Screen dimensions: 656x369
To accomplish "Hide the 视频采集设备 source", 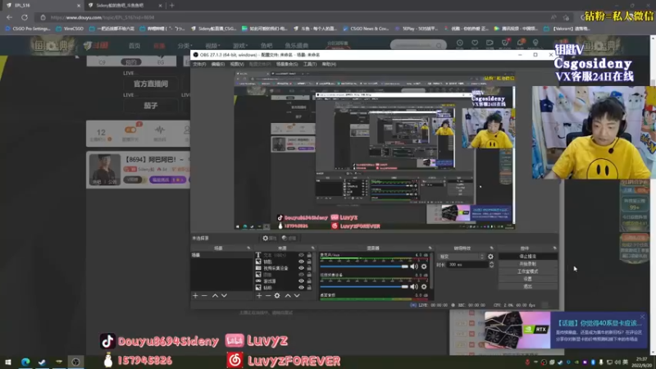I will click(x=301, y=268).
